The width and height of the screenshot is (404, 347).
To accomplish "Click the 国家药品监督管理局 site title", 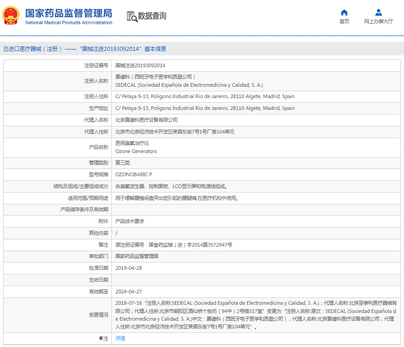I will (69, 13).
